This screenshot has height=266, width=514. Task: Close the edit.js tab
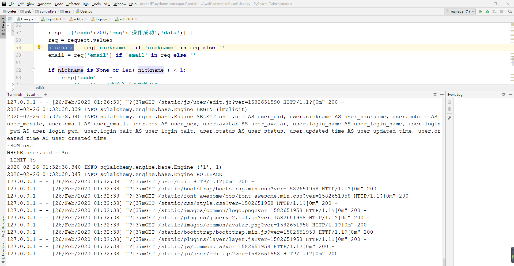click(86, 19)
